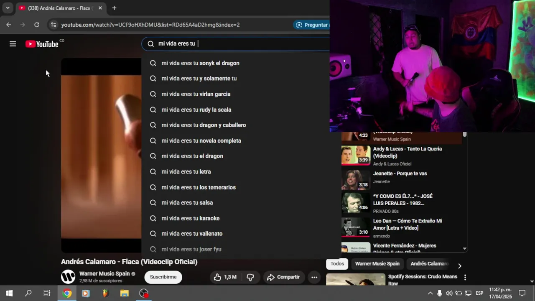This screenshot has height=301, width=535.
Task: Select the Andrés Calamaro filter chip
Action: click(x=429, y=264)
